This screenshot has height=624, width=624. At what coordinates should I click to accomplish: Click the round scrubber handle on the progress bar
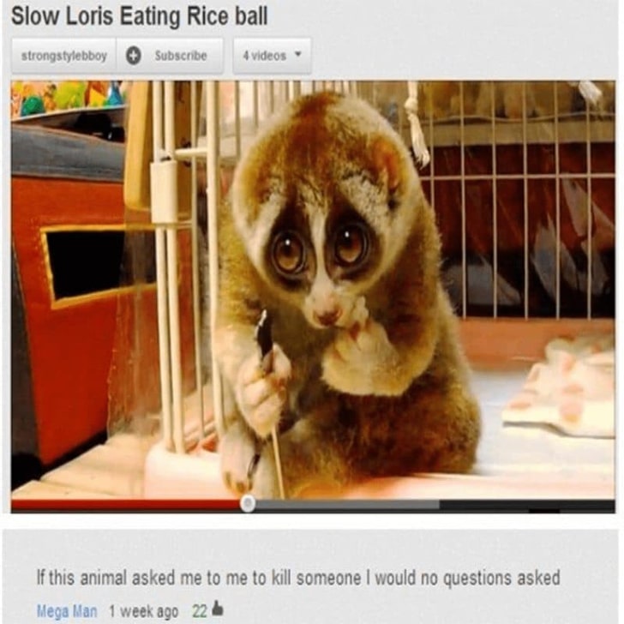pos(248,504)
